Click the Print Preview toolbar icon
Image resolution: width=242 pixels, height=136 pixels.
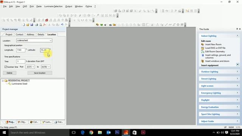coord(40,25)
